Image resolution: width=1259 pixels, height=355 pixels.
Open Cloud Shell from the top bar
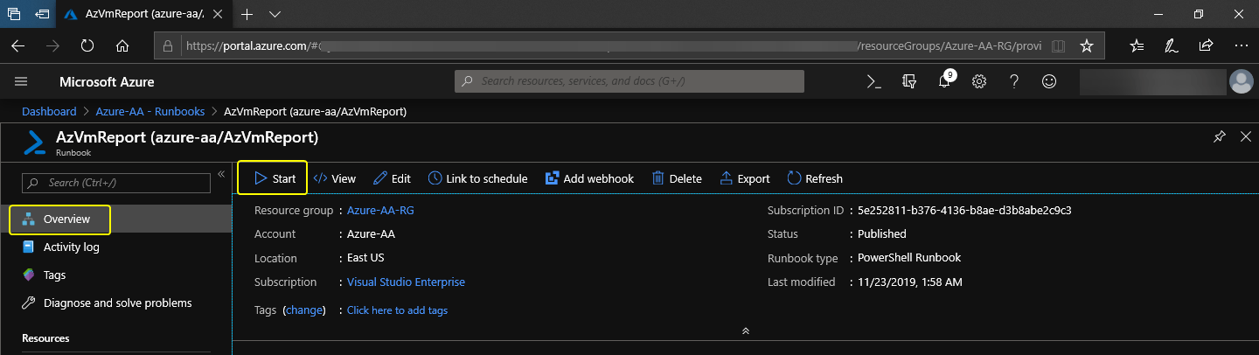[873, 81]
